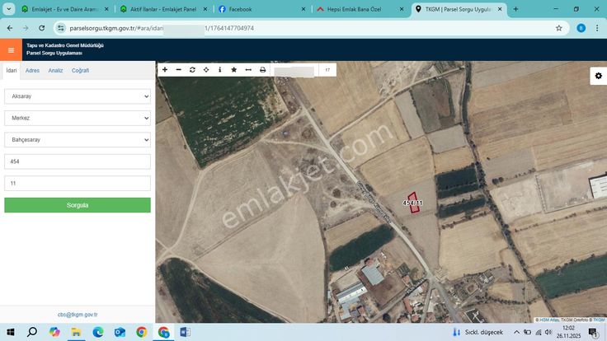Click the parcel number field containing 11
The width and height of the screenshot is (607, 341).
click(x=78, y=183)
